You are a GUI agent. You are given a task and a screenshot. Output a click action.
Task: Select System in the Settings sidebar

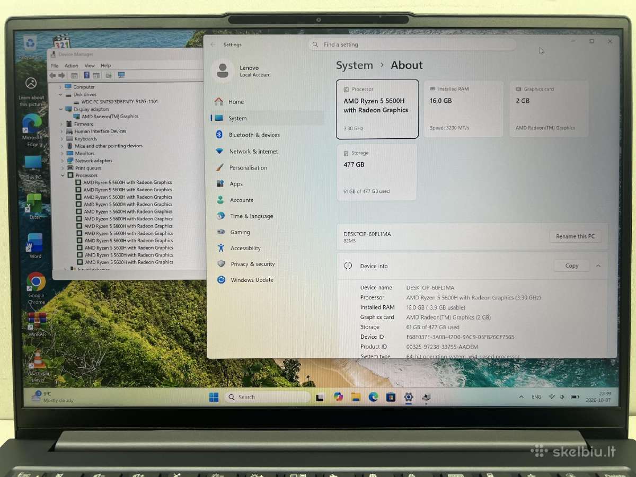click(267, 118)
